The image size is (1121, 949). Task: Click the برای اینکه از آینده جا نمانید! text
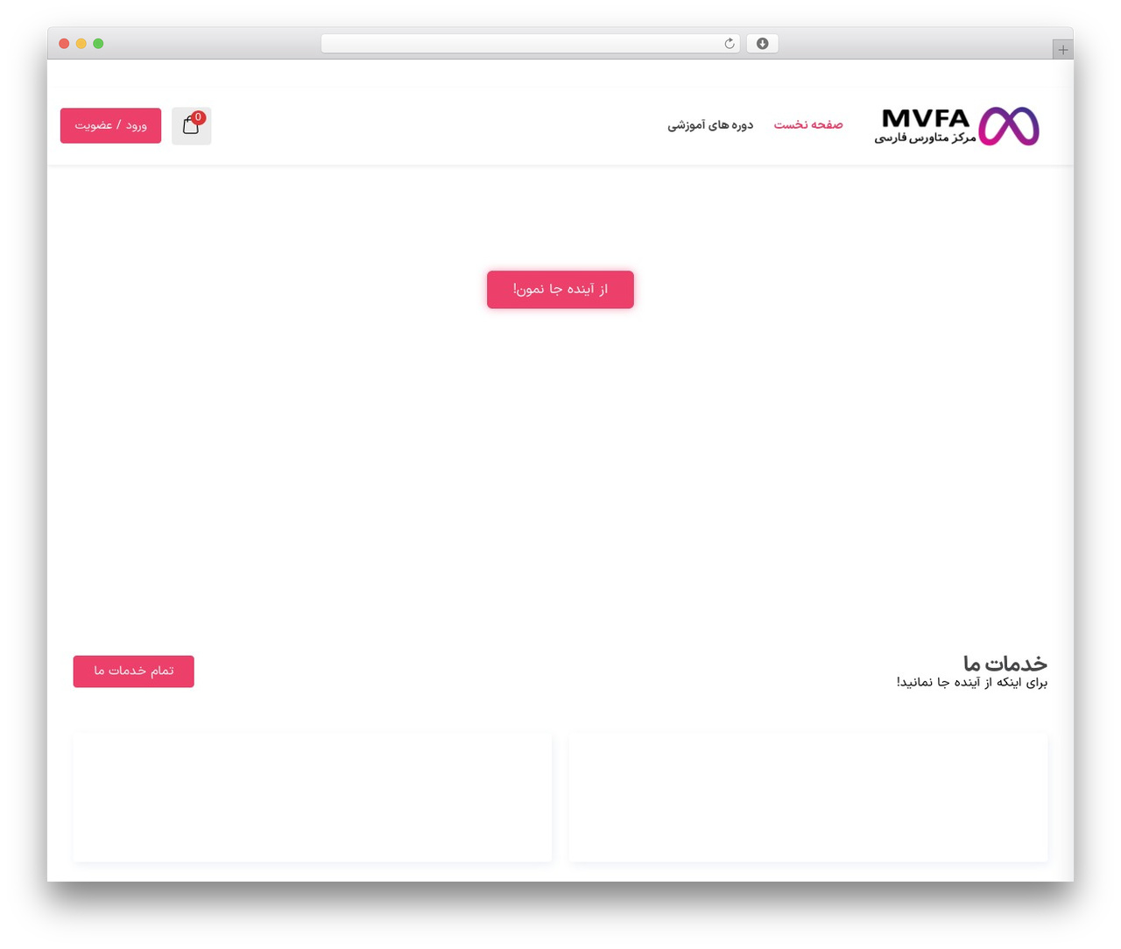coord(972,682)
